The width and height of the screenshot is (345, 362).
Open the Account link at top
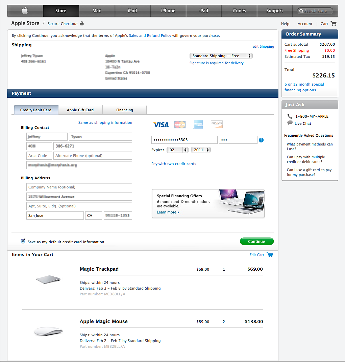coord(305,24)
